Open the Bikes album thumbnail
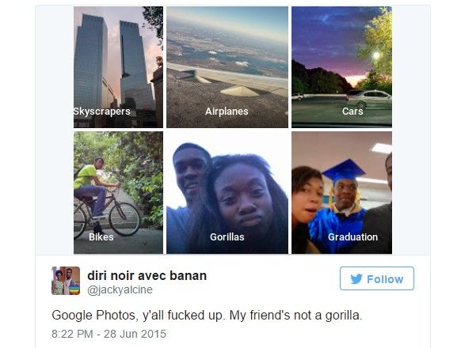This screenshot has width=461, height=348. pos(118,193)
